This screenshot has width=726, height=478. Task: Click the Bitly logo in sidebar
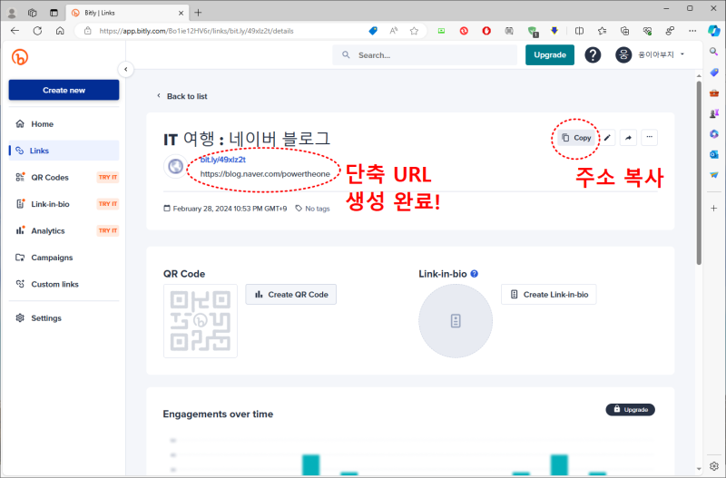coord(20,57)
